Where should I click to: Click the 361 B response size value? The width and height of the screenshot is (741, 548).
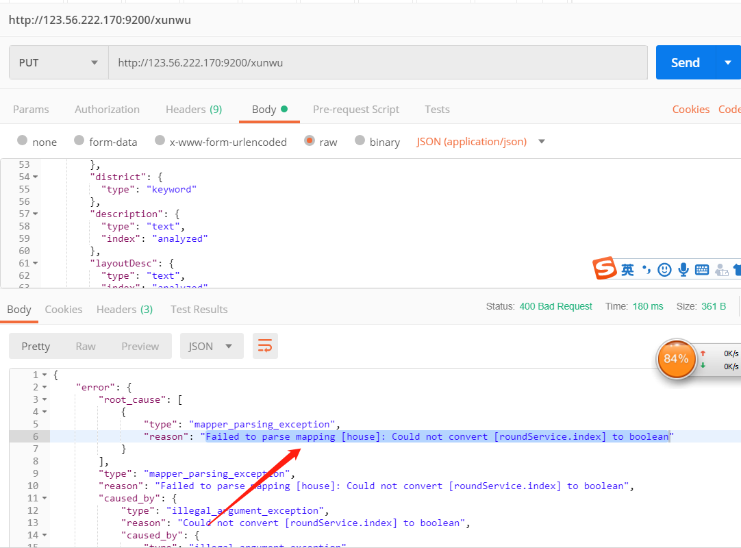(714, 306)
